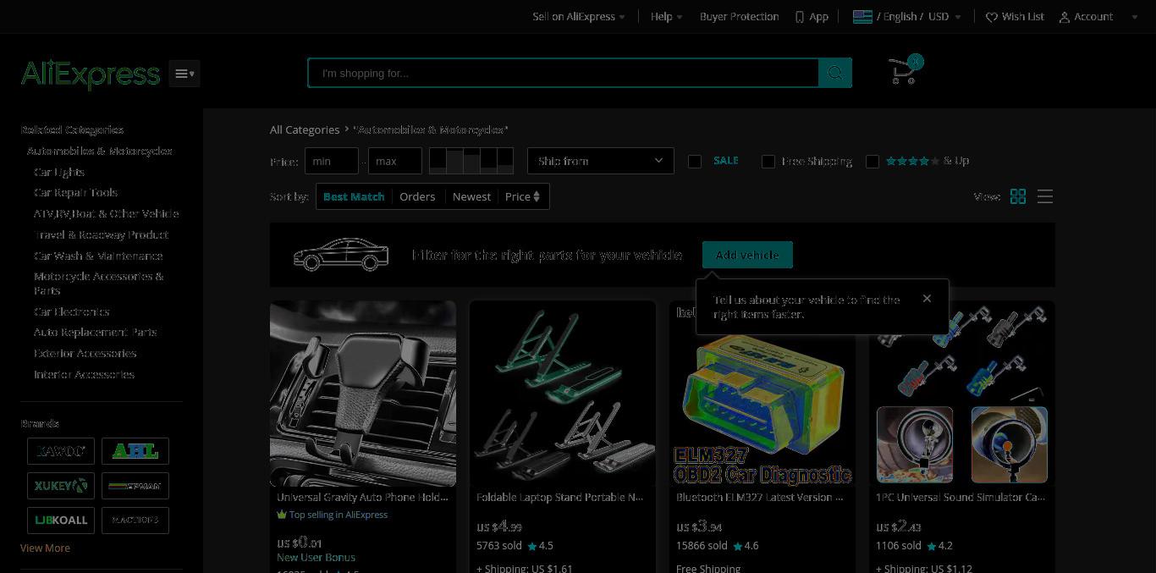The height and width of the screenshot is (573, 1156).
Task: Click the AliExpress logo
Action: [91, 74]
